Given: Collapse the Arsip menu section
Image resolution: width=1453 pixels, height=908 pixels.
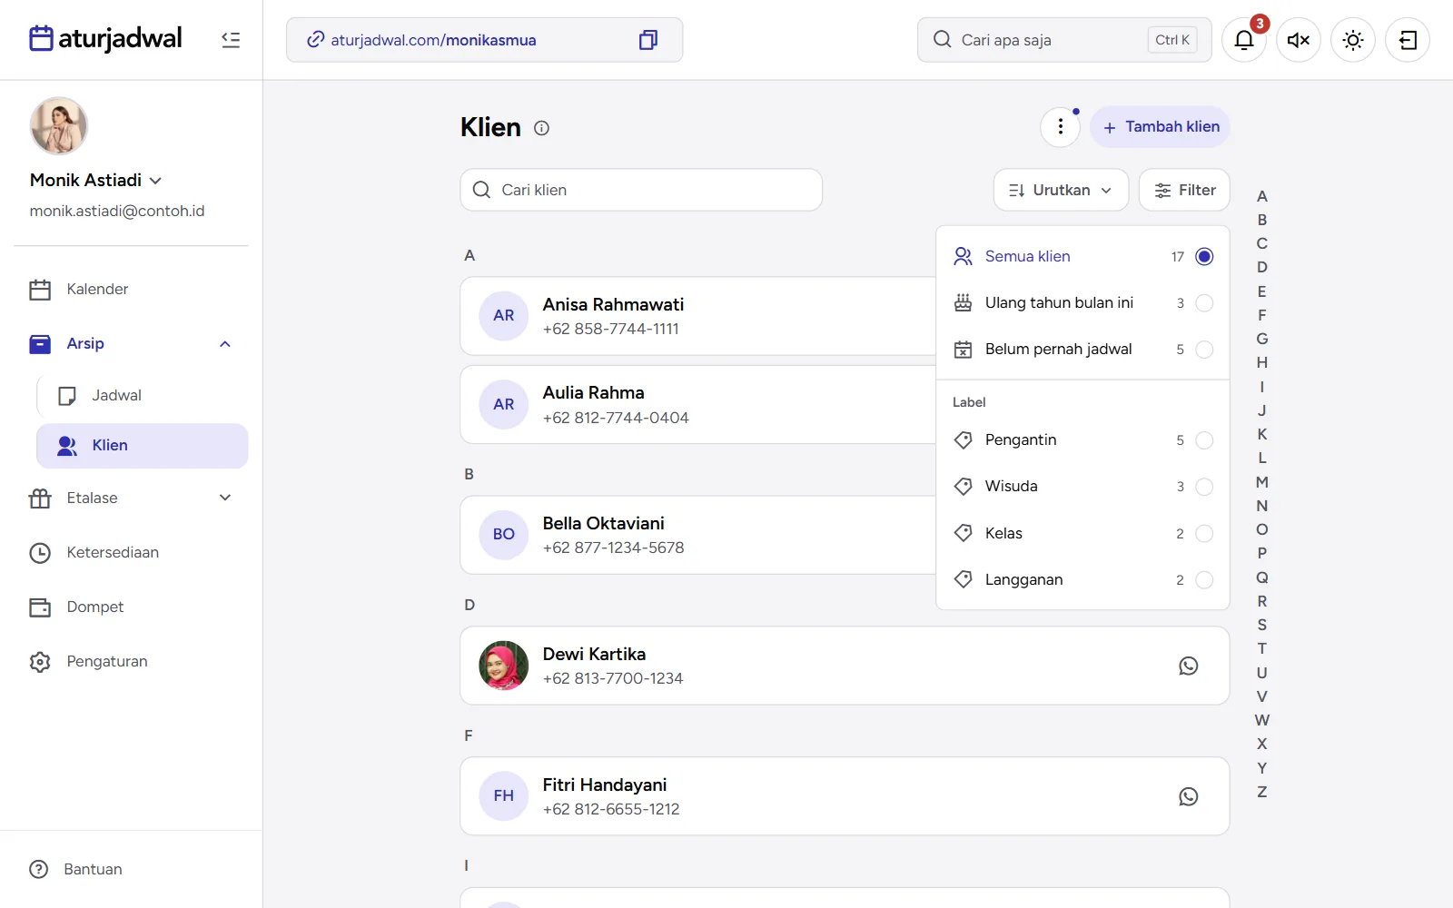Looking at the screenshot, I should pos(225,344).
